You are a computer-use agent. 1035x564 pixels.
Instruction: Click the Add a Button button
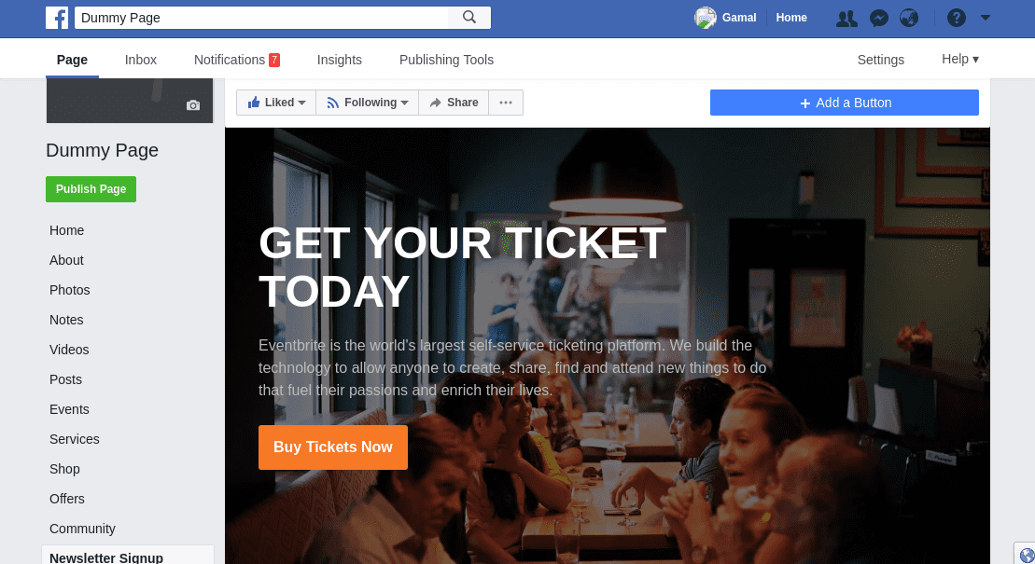(845, 103)
